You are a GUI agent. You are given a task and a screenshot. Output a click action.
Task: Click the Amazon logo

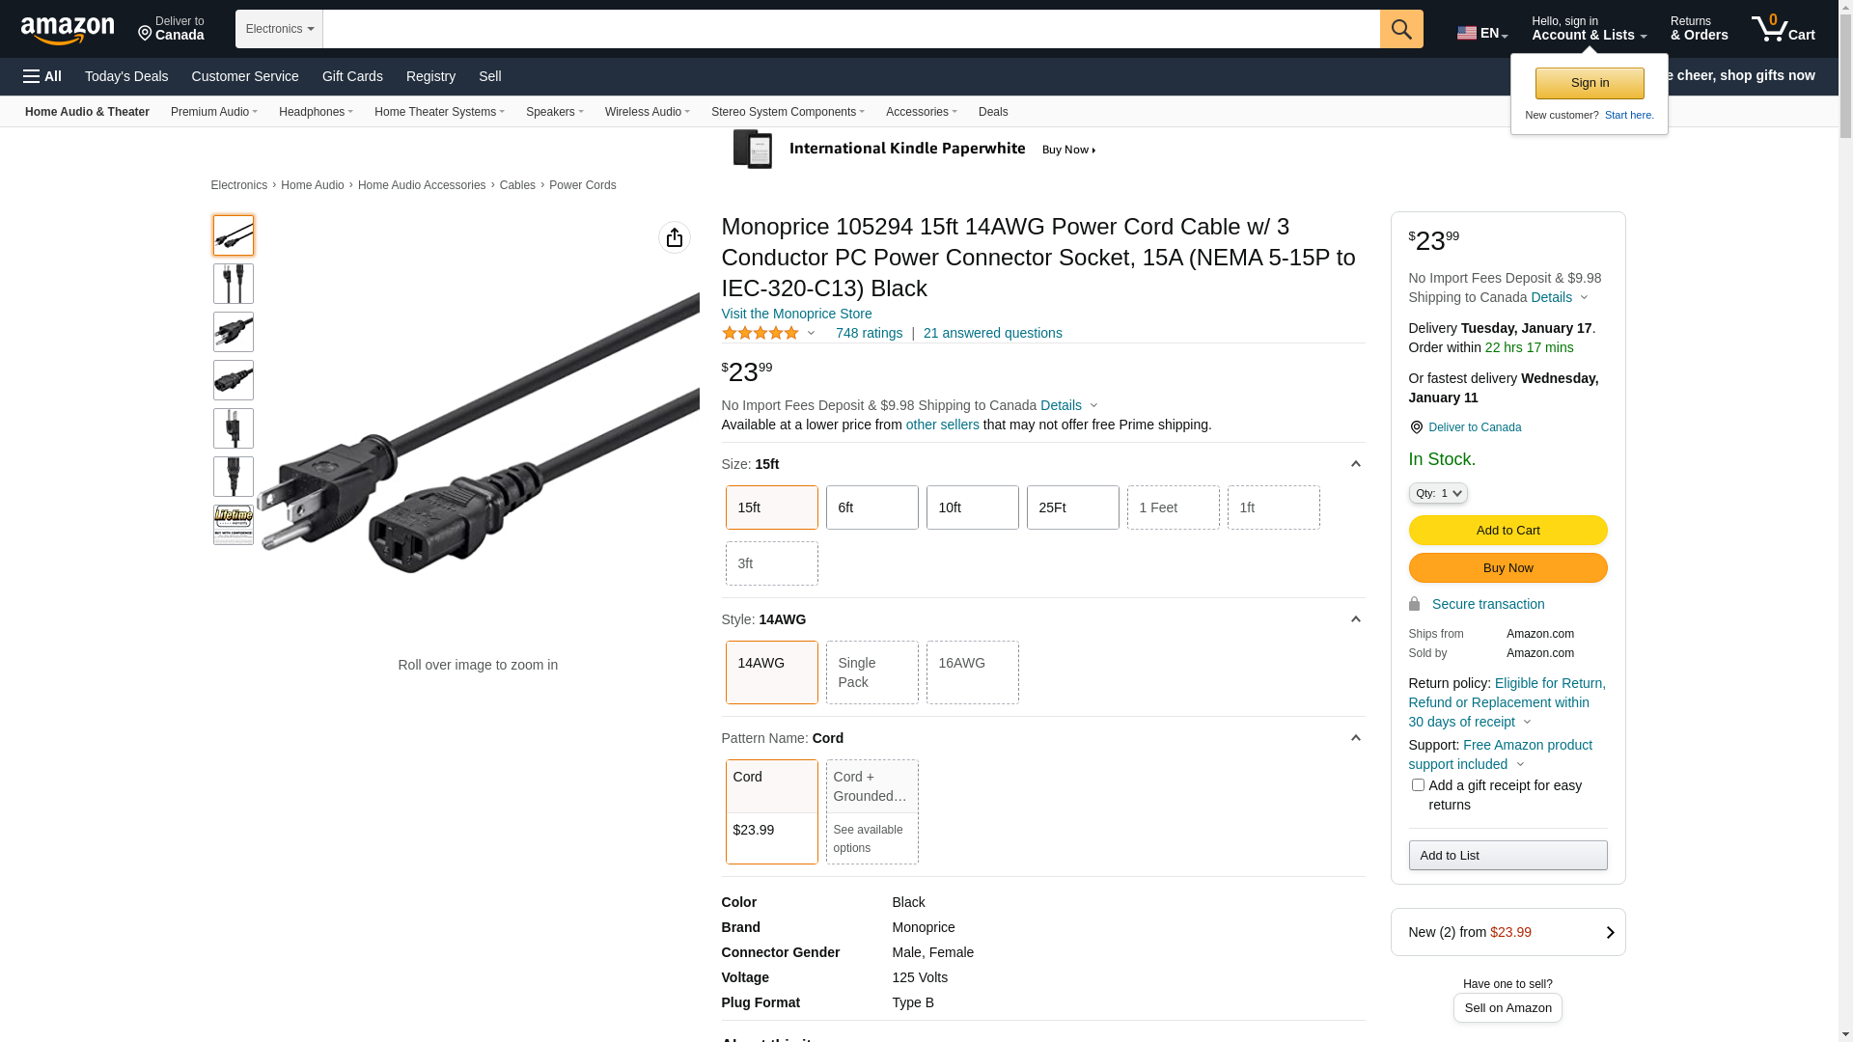pos(68,30)
